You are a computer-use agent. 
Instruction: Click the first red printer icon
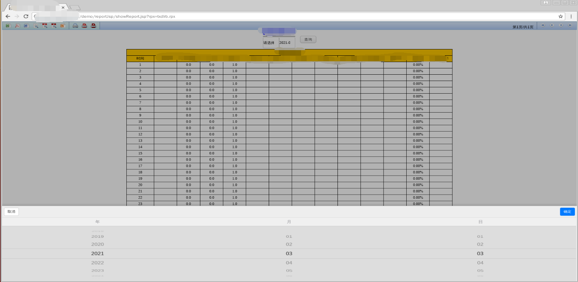[84, 26]
